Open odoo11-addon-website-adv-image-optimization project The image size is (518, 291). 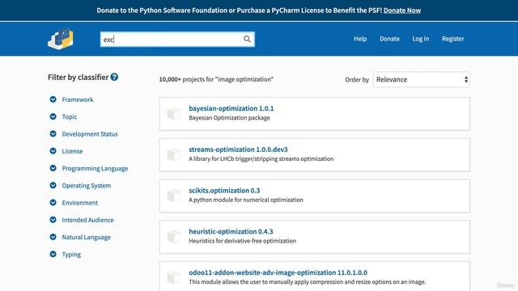278,272
